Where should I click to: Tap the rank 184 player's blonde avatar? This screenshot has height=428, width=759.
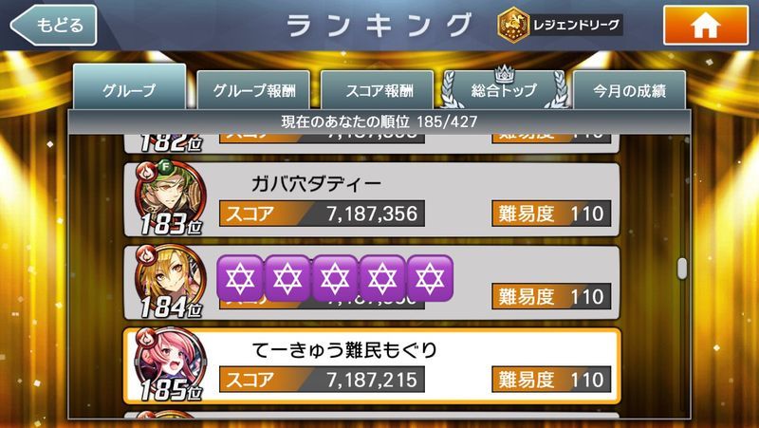[x=171, y=277]
